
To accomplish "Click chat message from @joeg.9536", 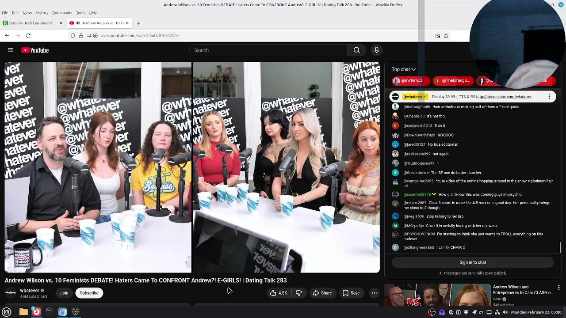I will click(472, 216).
